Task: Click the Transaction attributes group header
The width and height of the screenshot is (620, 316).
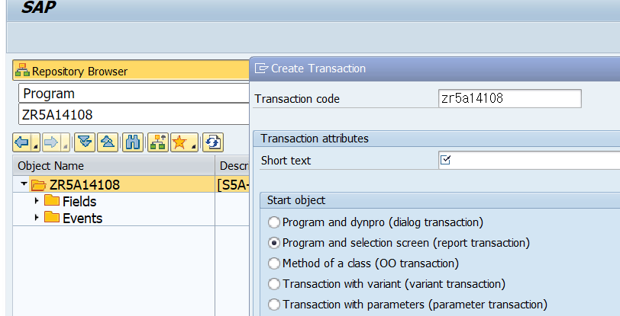Action: click(x=437, y=139)
